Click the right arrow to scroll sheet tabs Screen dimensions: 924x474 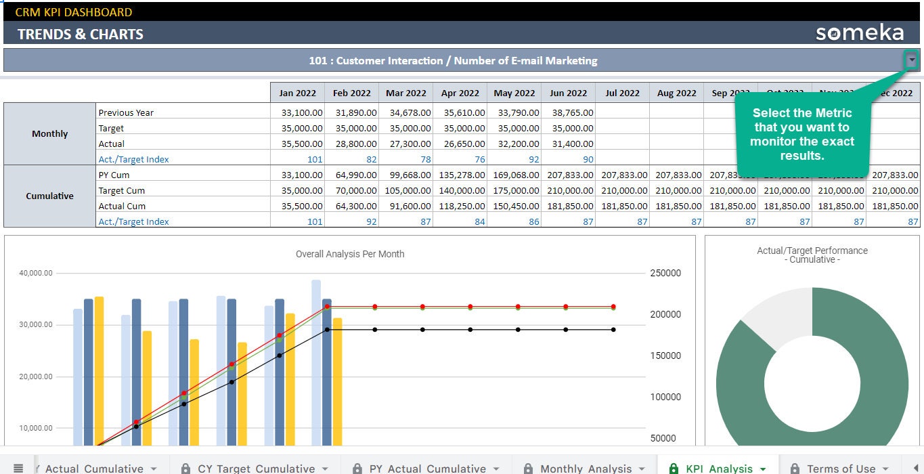(915, 467)
